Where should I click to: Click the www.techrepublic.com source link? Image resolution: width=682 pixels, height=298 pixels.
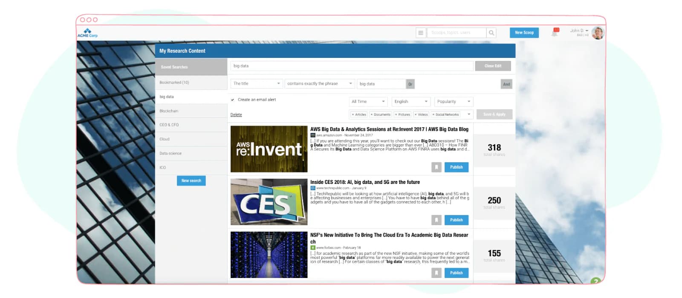coord(332,188)
